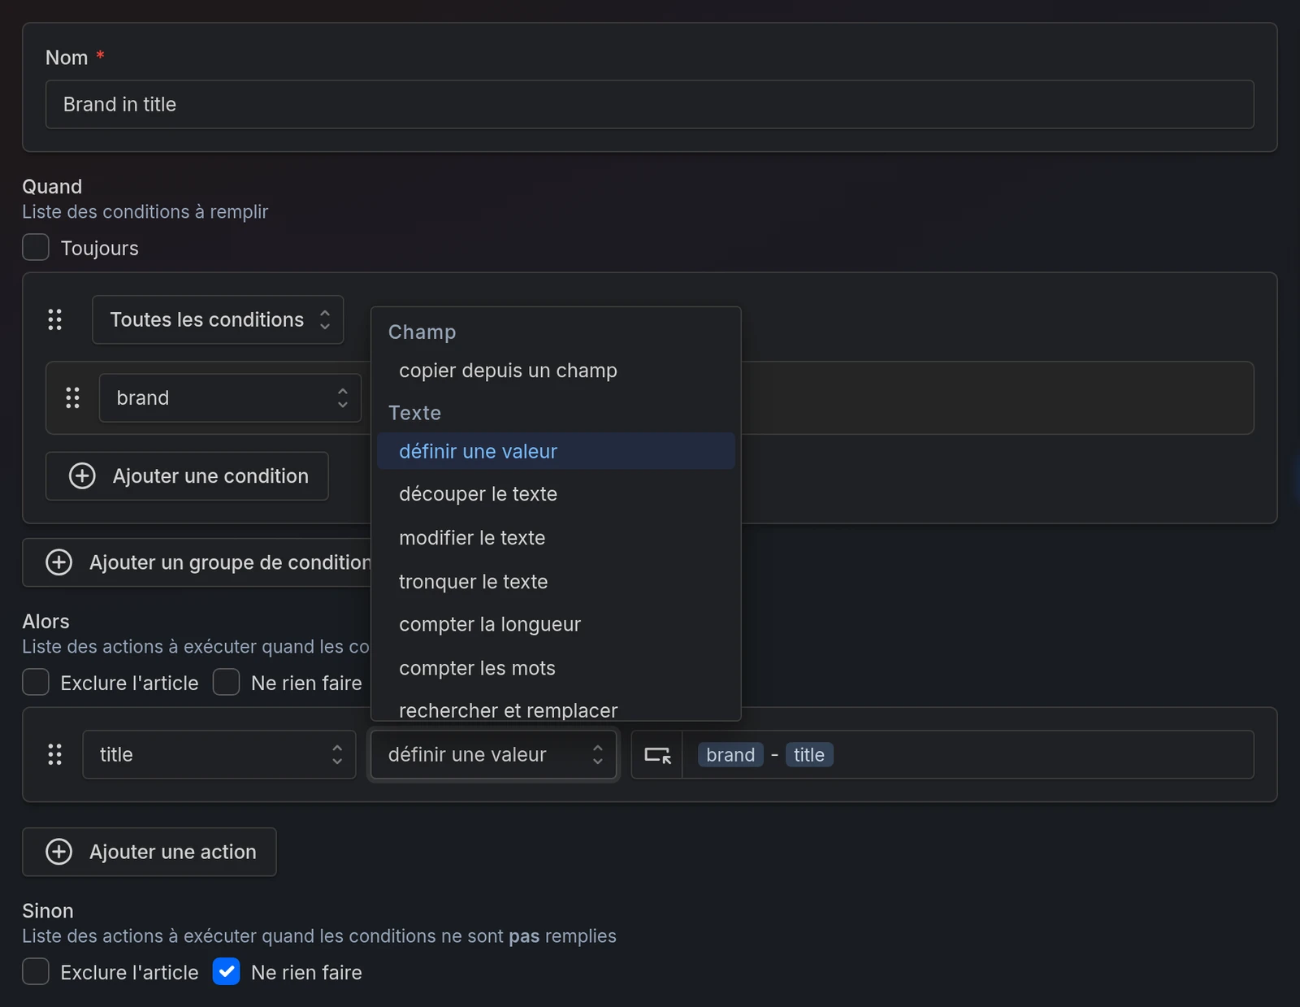The image size is (1300, 1007).
Task: Click Ajouter une action button
Action: pos(149,852)
